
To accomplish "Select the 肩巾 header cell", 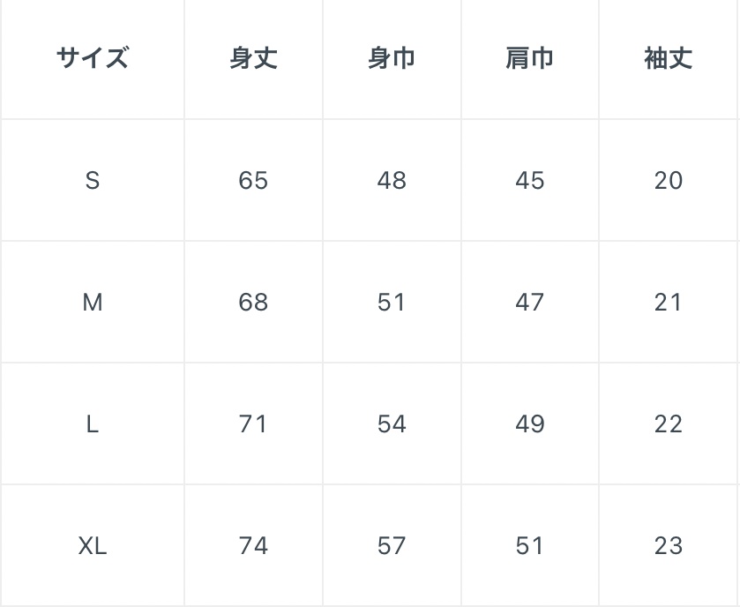I will (530, 59).
